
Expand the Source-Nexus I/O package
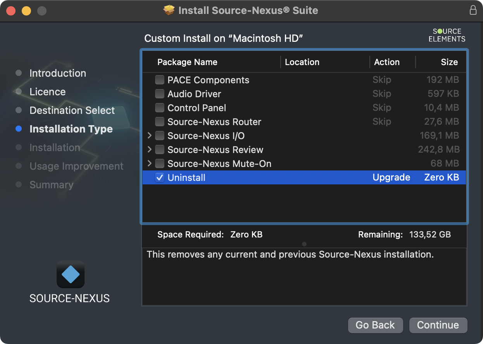pos(150,136)
